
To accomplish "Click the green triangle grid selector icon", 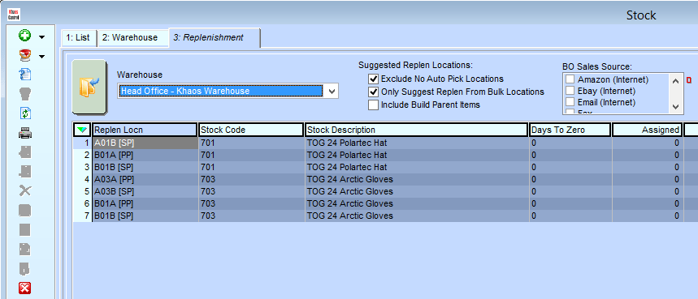I will pos(82,130).
